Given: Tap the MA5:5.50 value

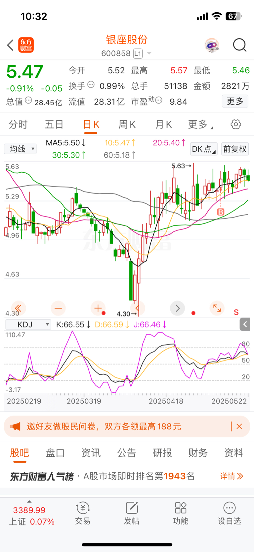Looking at the screenshot, I should [66, 143].
